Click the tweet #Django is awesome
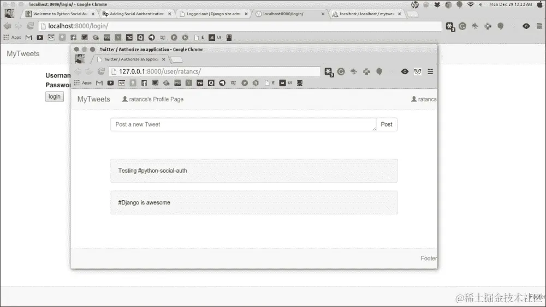Viewport: 546px width, 307px height. [254, 202]
